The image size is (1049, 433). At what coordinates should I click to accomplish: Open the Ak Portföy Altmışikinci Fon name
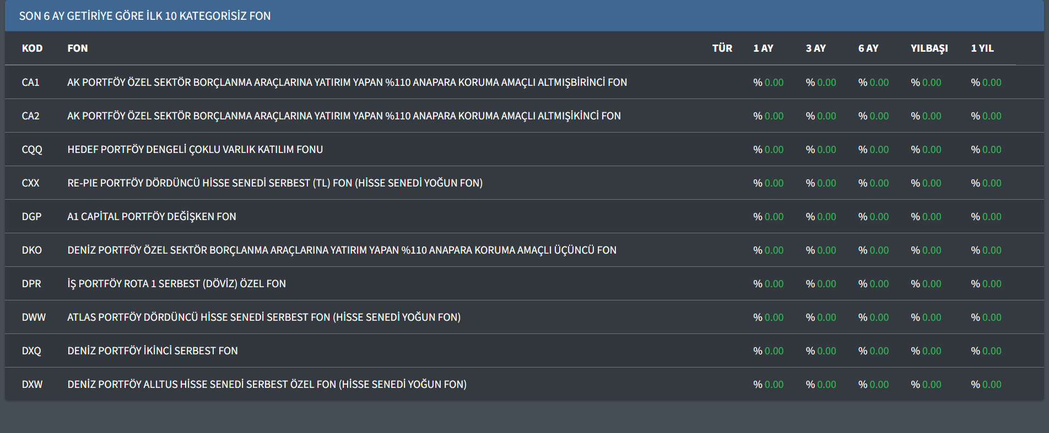(344, 116)
